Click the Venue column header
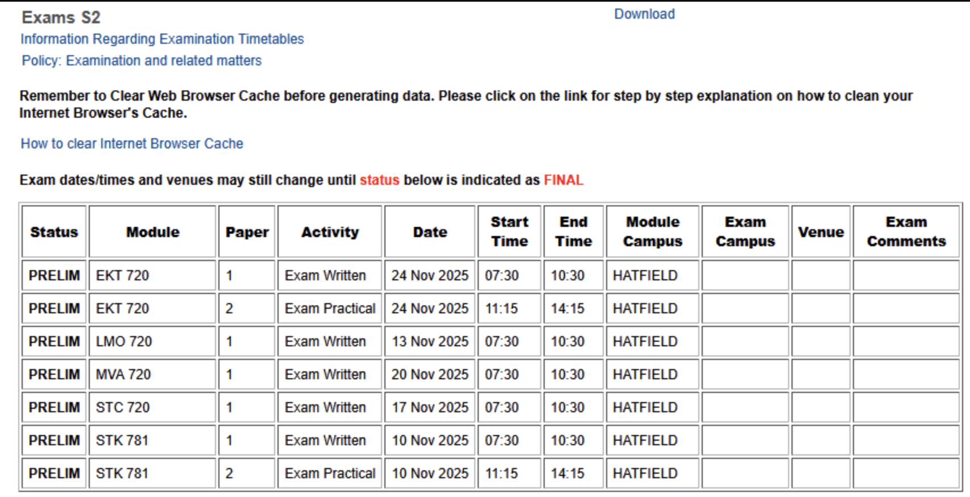970x497 pixels. [x=820, y=232]
